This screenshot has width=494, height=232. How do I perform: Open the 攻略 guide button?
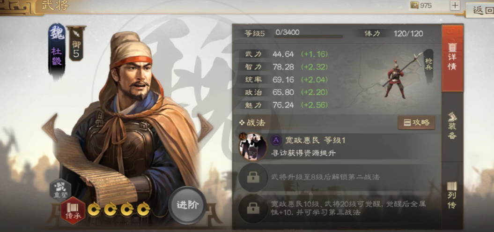click(416, 123)
